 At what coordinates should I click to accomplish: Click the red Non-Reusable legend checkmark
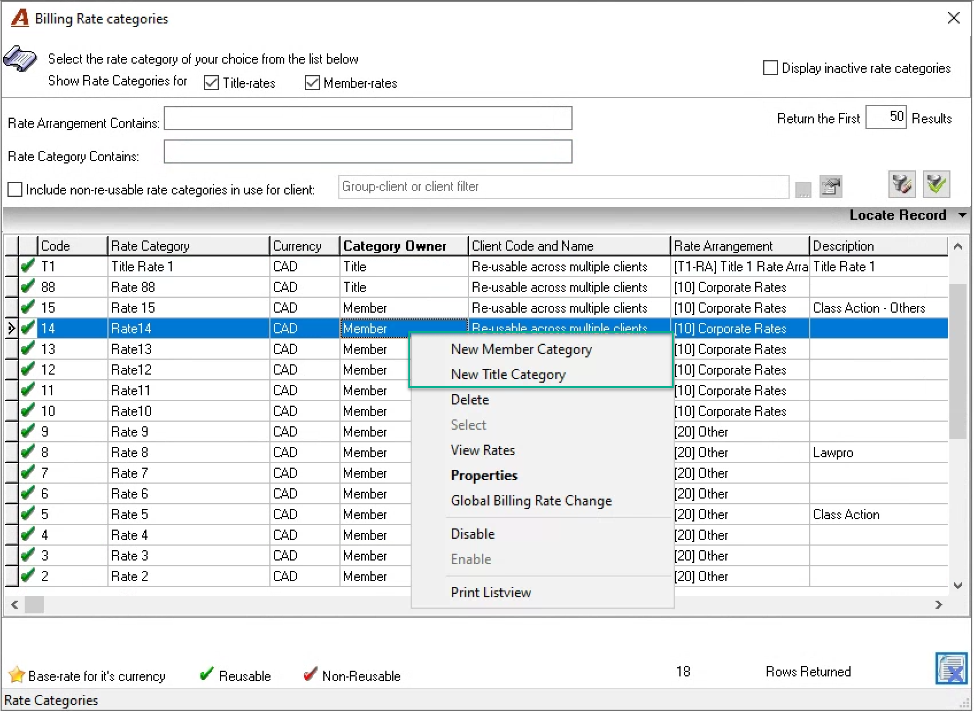point(310,674)
